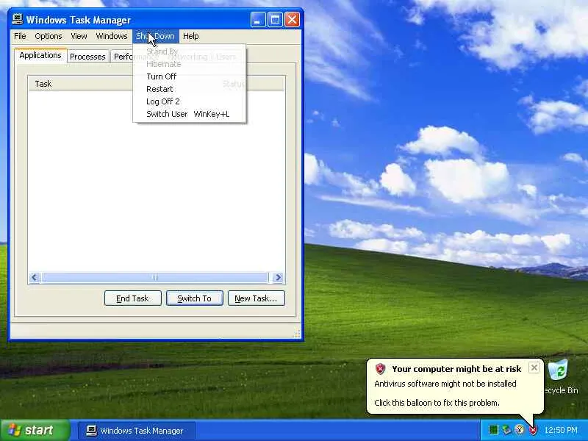Maximize the Task Manager window
The height and width of the screenshot is (441, 588).
pos(275,20)
